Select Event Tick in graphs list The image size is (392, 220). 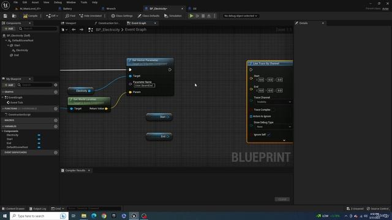tap(17, 103)
